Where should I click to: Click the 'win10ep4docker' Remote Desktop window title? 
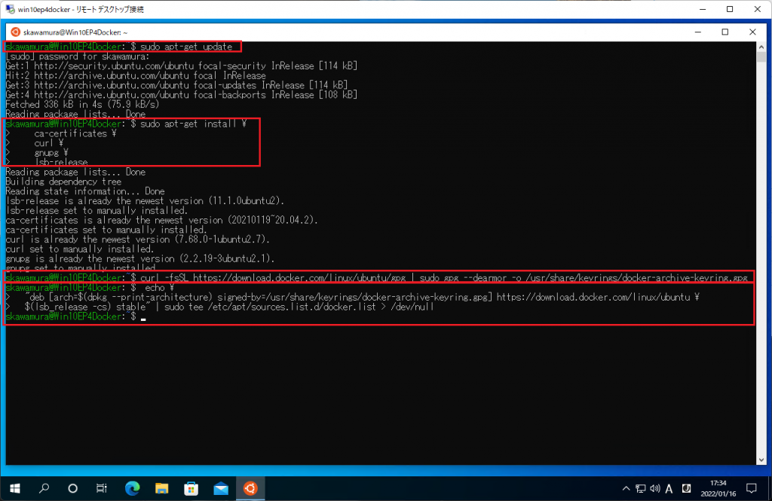coord(81,9)
